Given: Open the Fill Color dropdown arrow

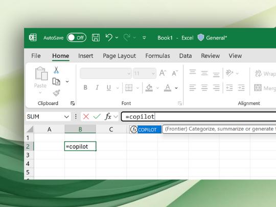Looking at the screenshot, I should click(x=157, y=88).
